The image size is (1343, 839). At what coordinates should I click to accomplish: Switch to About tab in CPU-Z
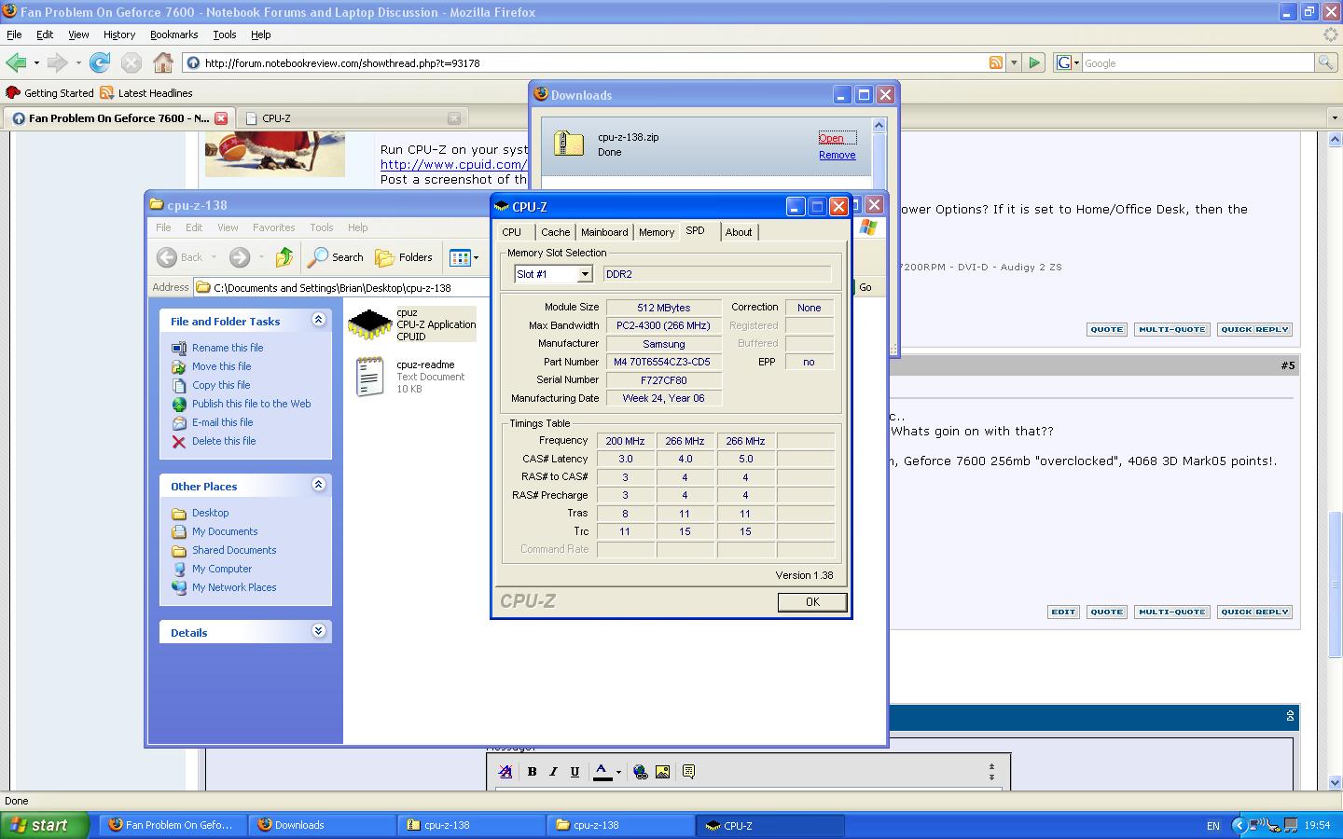pyautogui.click(x=739, y=232)
